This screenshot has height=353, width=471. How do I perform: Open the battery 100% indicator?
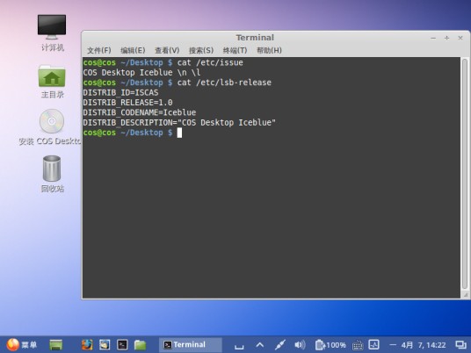(330, 345)
